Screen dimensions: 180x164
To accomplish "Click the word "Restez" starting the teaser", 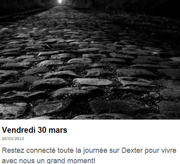I will [x=13, y=150].
